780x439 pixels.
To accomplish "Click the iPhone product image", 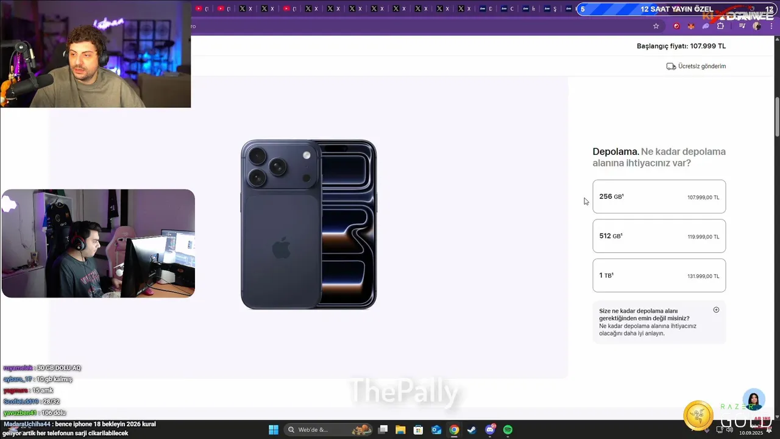I will point(308,224).
